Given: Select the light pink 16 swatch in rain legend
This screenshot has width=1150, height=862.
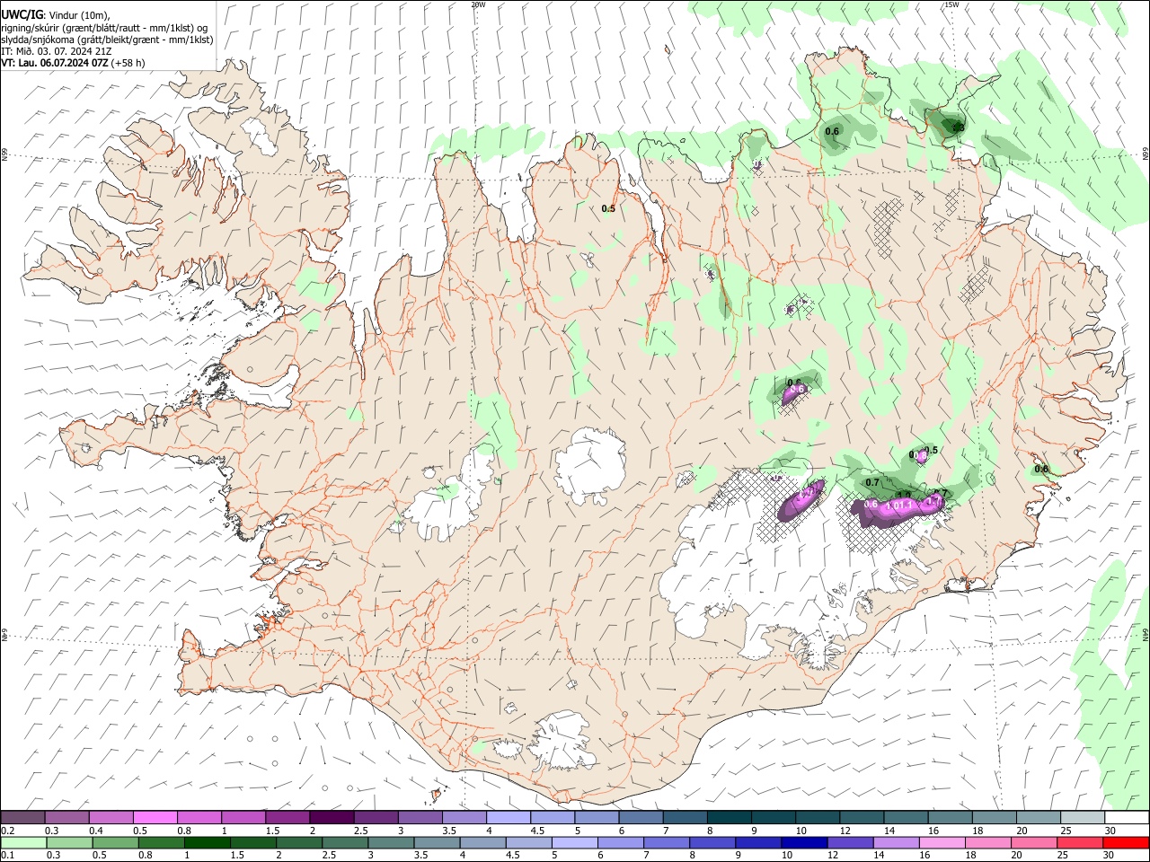Looking at the screenshot, I should pyautogui.click(x=942, y=843).
